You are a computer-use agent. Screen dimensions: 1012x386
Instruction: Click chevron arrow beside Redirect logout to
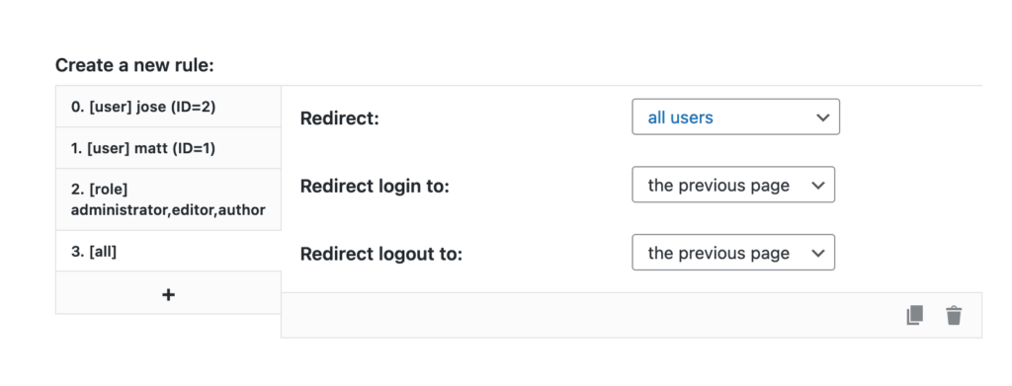(817, 254)
